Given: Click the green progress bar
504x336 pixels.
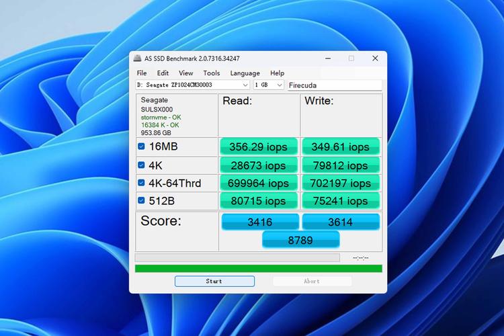Looking at the screenshot, I should click(258, 269).
